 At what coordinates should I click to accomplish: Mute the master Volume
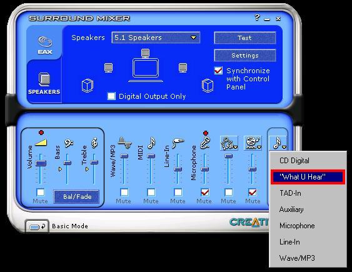tap(41, 192)
